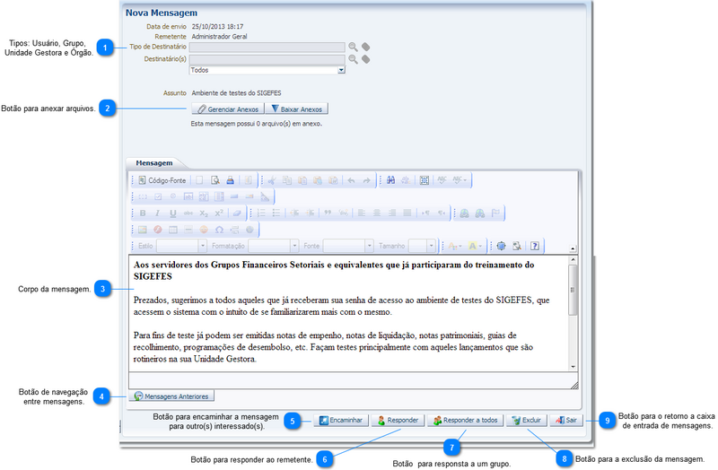Click the message body scrollbar thumb
718x470 pixels.
pos(573,290)
